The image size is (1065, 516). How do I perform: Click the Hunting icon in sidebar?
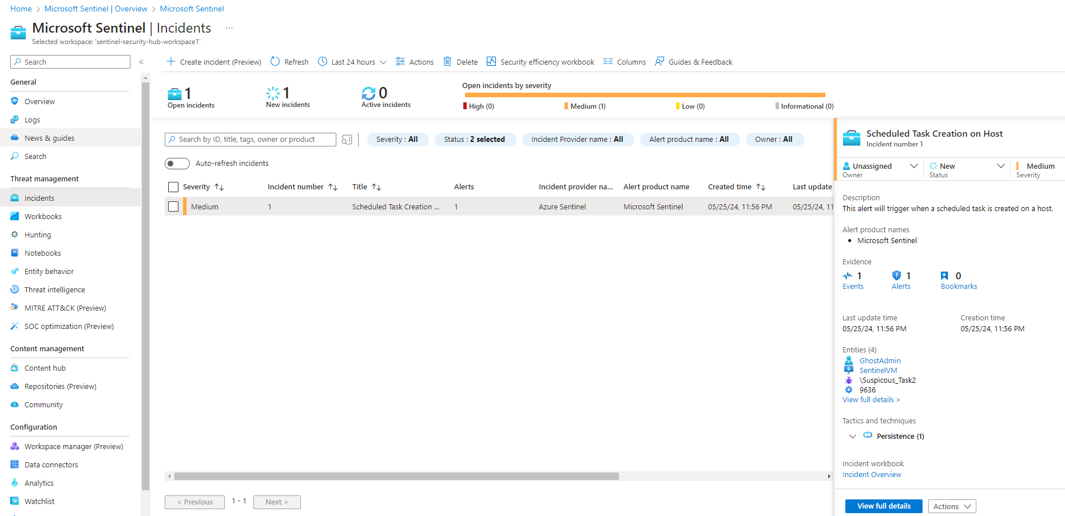coord(15,235)
